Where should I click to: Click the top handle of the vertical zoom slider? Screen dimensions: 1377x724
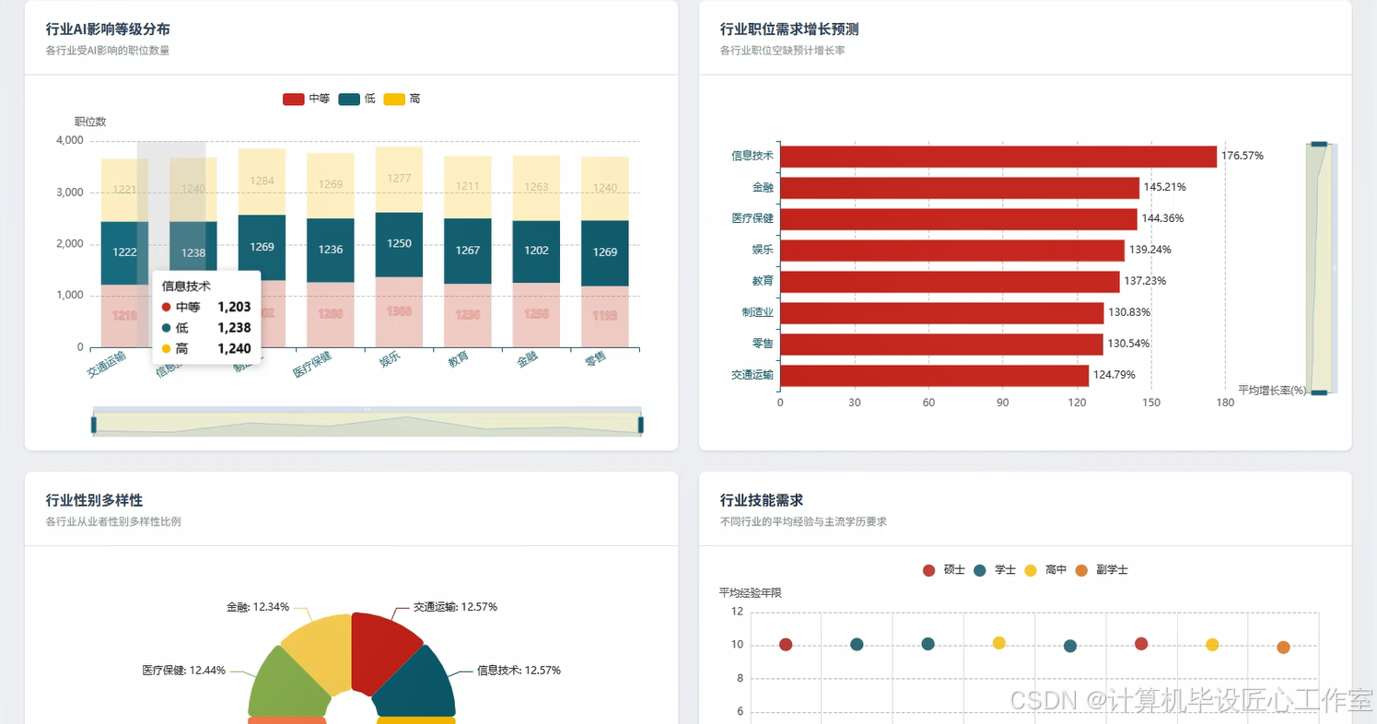1319,144
